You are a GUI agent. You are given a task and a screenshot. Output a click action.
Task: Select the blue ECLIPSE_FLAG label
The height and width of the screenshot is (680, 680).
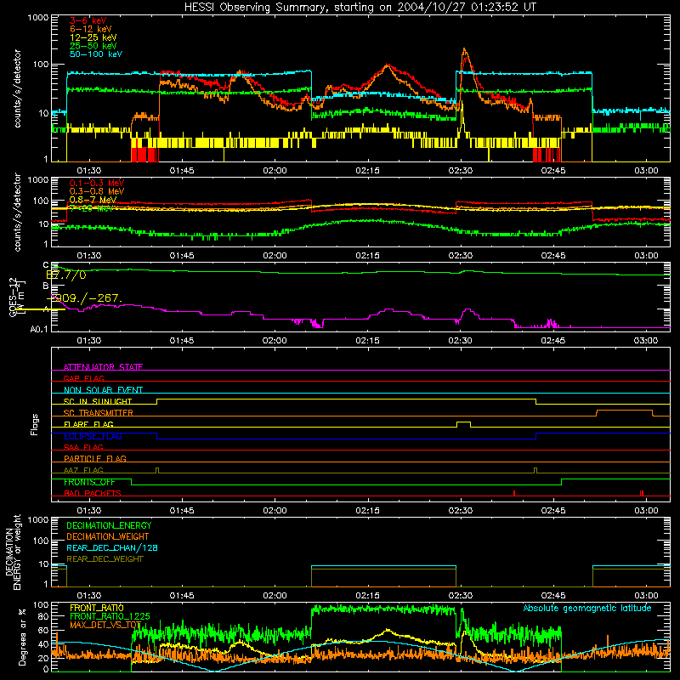tap(93, 436)
